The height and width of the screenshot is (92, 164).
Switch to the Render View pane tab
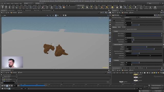[x=20, y=10]
